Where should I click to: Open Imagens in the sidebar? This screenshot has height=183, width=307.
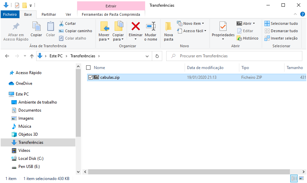[22, 118]
